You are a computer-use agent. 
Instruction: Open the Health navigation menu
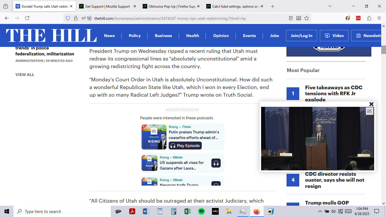[x=193, y=36]
